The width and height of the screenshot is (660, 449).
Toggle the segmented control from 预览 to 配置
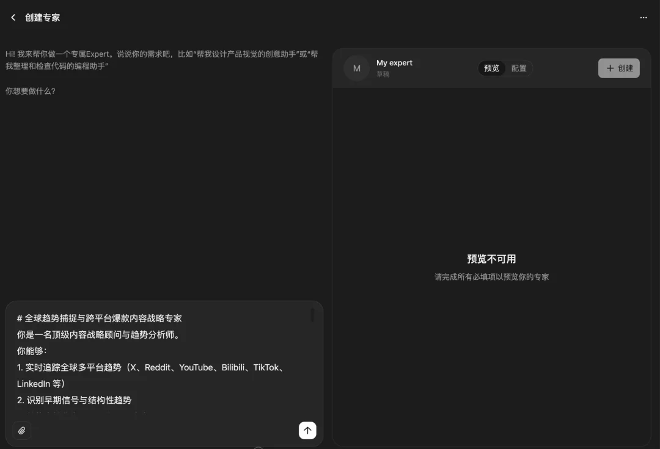(518, 68)
